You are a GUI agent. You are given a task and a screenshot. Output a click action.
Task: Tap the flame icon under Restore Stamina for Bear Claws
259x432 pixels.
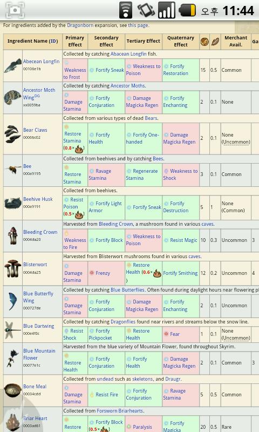pyautogui.click(x=79, y=149)
